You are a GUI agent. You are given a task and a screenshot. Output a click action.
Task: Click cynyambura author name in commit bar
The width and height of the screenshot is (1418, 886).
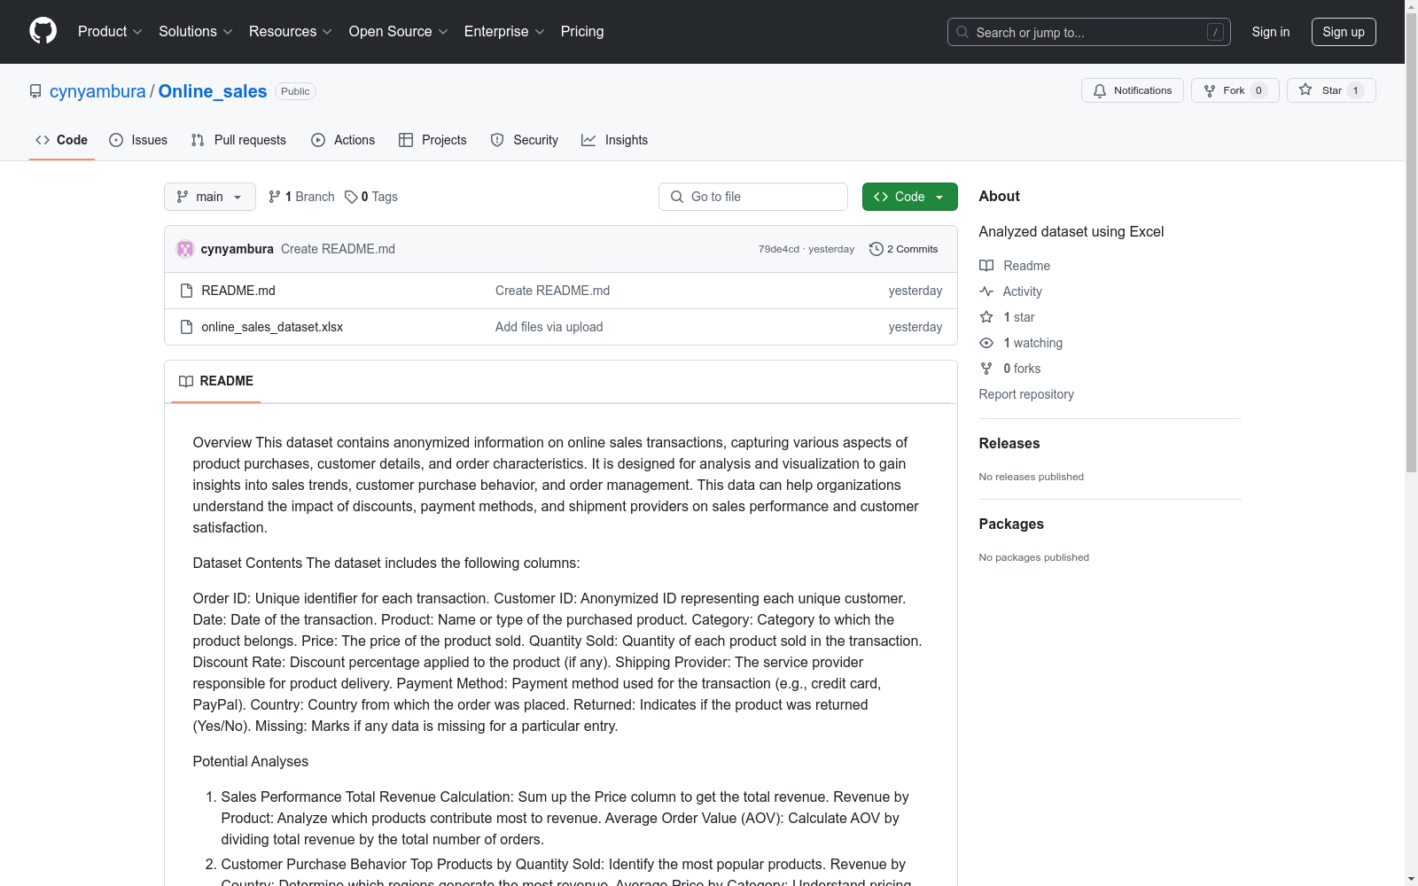click(x=238, y=249)
